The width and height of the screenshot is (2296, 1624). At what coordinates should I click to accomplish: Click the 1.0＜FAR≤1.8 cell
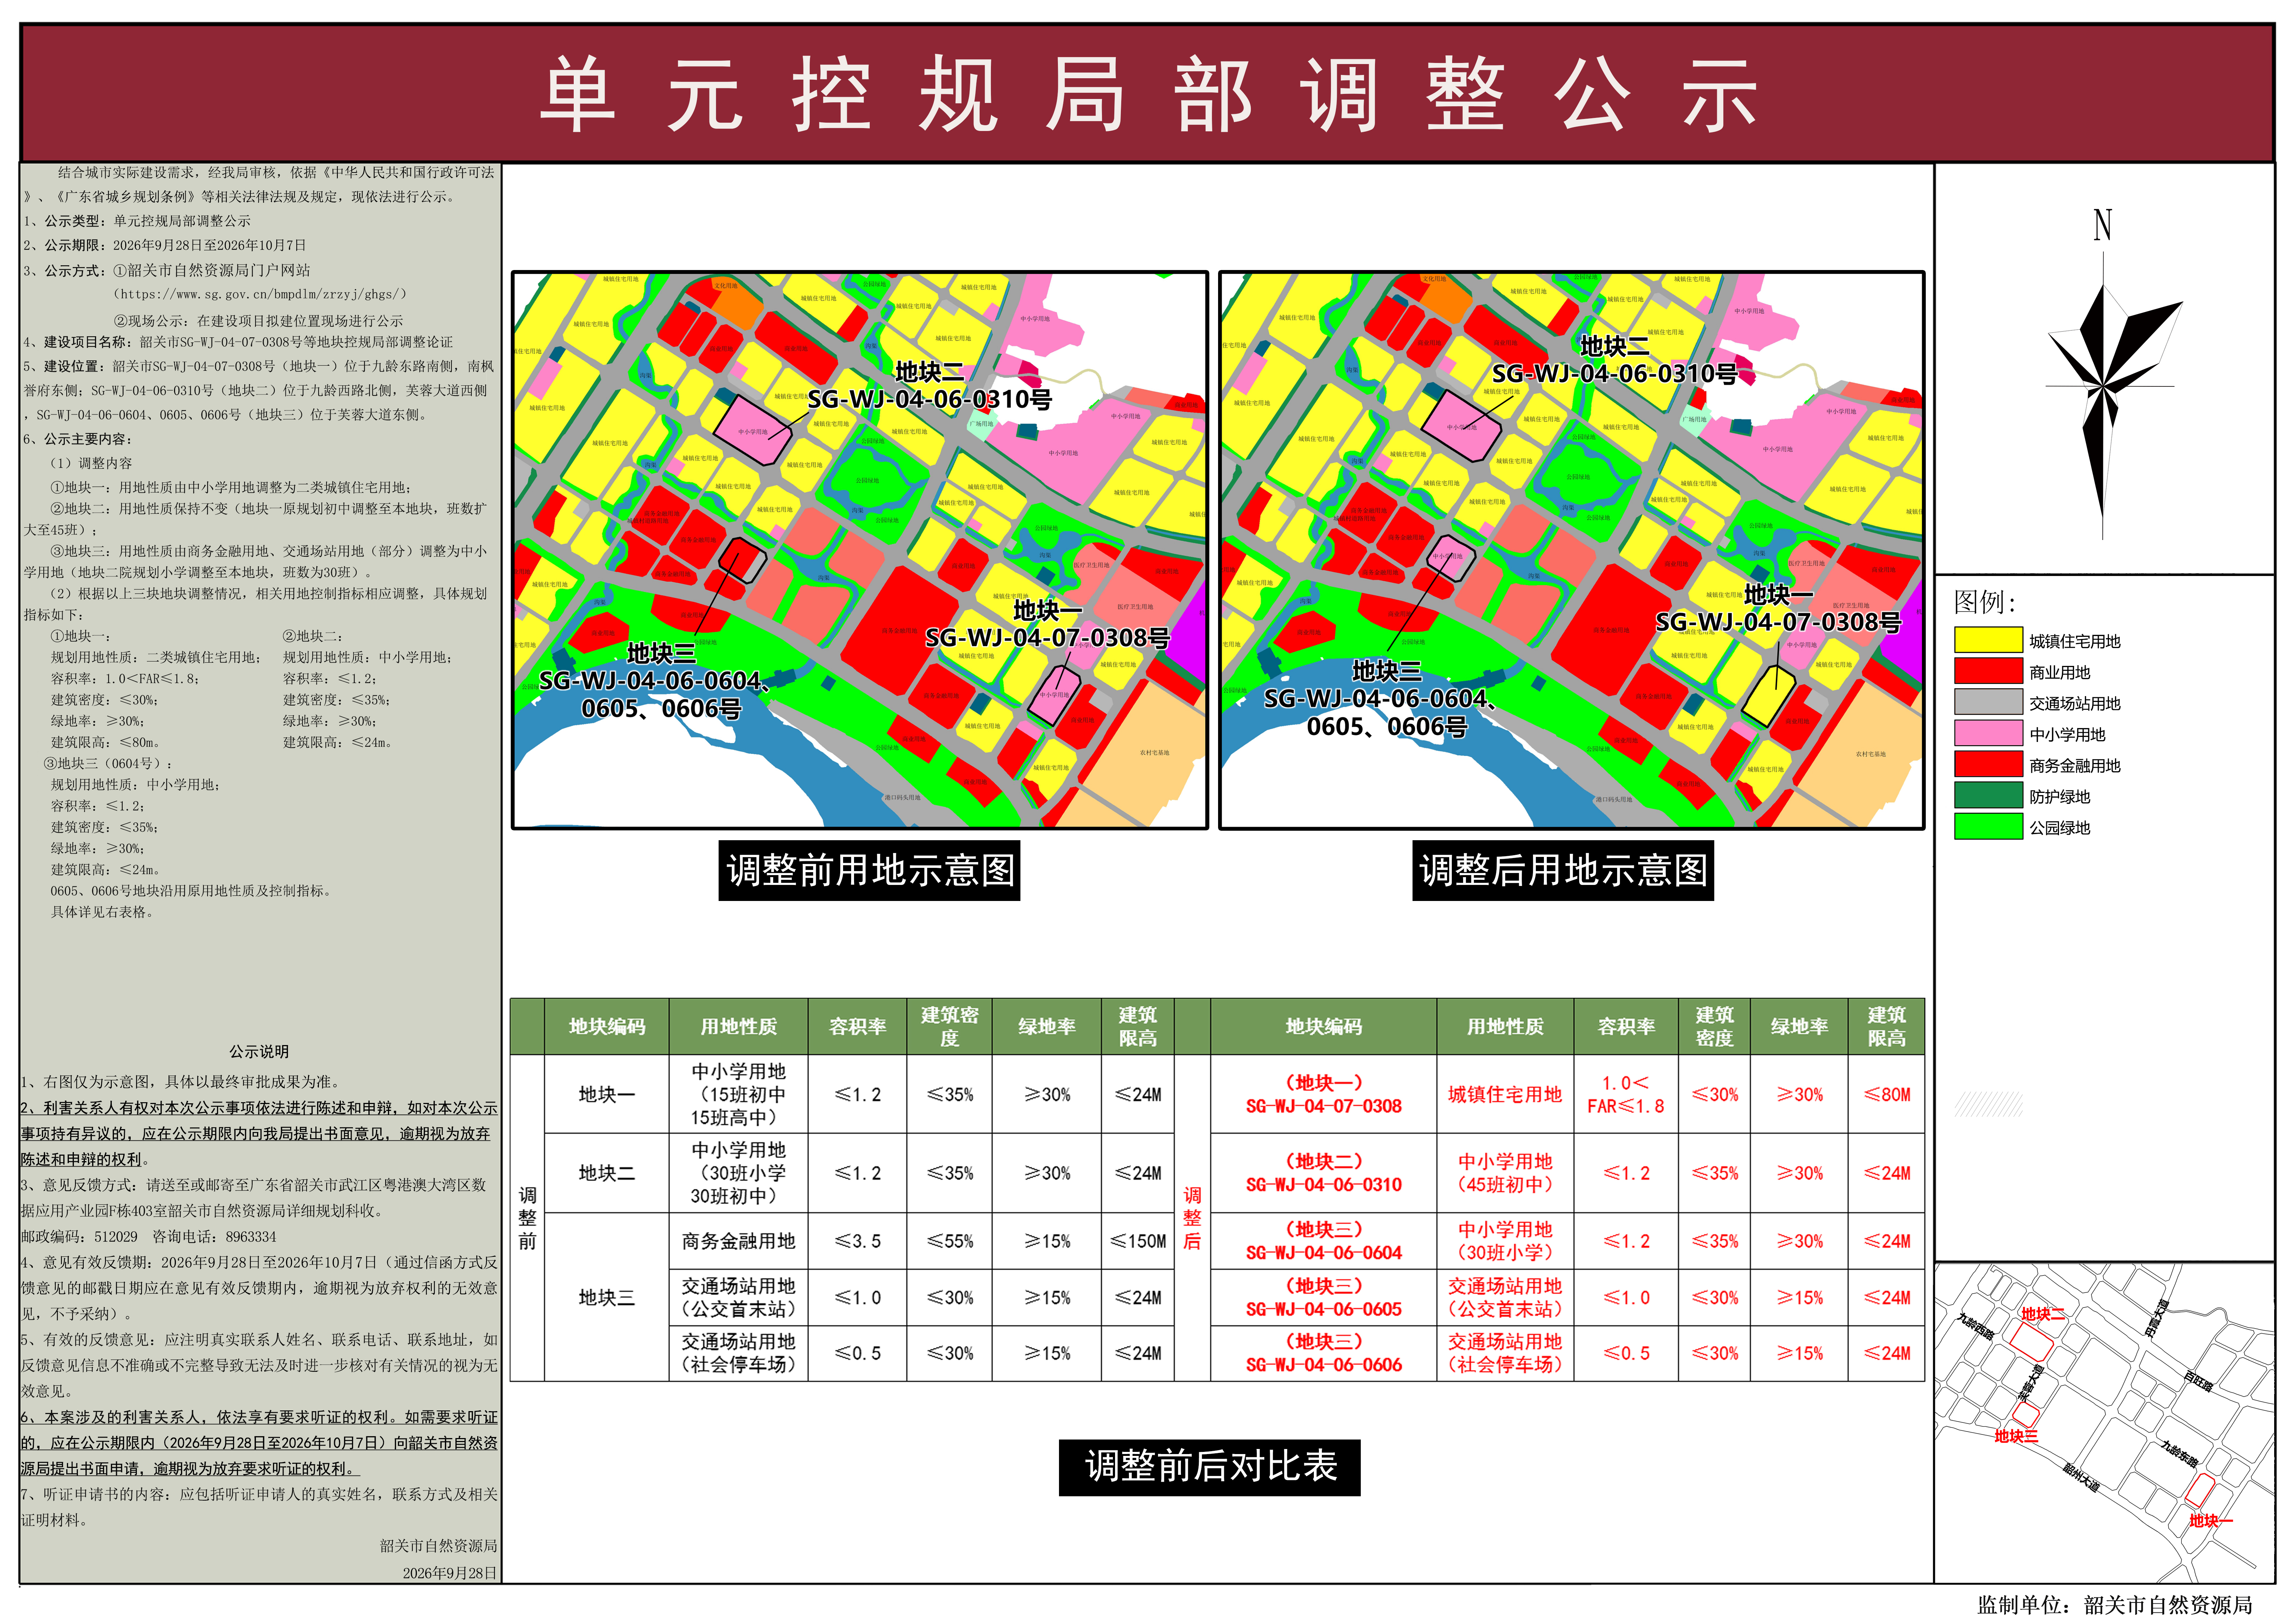pos(1626,1094)
